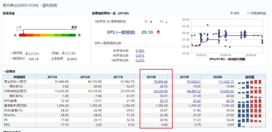Open the 30天变化率 link 0.38%
Viewport: 272px width, 132px height.
click(140, 51)
